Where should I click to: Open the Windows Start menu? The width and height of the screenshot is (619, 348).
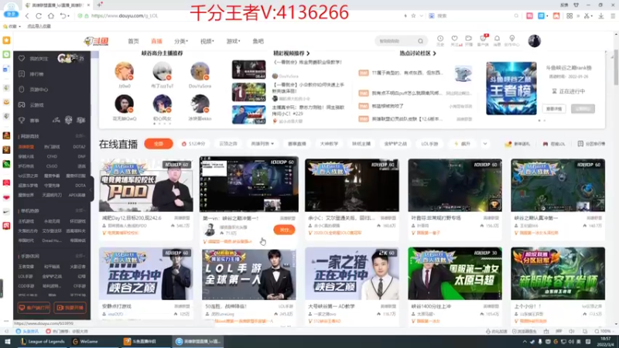(x=8, y=341)
